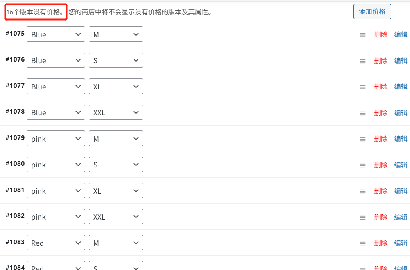Click 编辑 for variation #1080

[x=400, y=165]
